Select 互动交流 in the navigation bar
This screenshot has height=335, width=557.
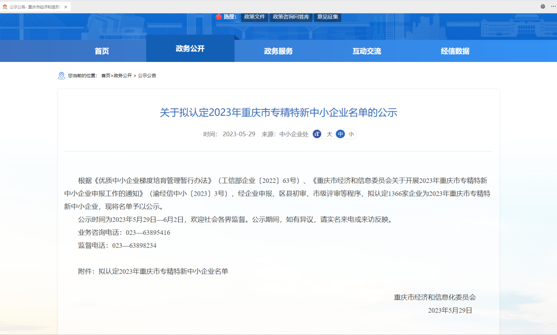coord(367,51)
